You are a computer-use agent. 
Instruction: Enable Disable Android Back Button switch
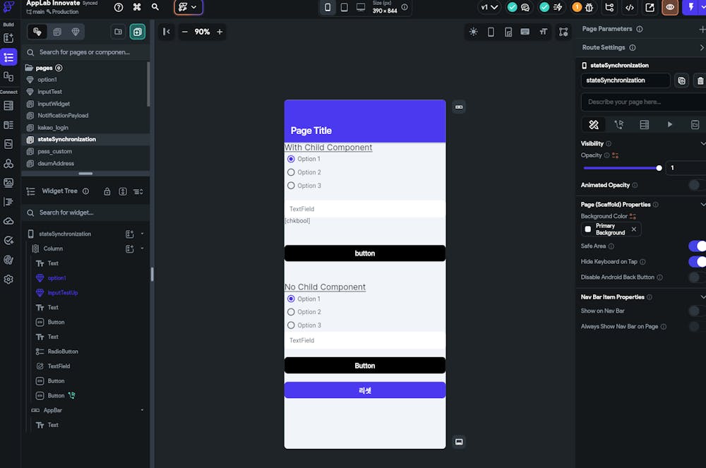point(697,277)
